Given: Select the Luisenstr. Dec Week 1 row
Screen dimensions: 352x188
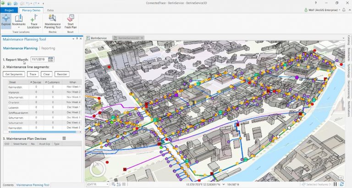Looking at the screenshot, I should pos(44,107).
